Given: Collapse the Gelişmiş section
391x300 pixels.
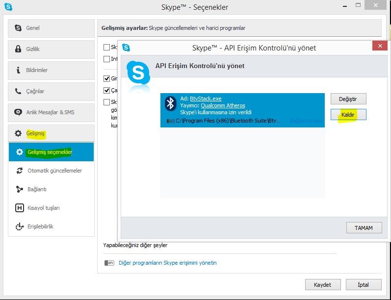Looking at the screenshot, I should (51, 133).
